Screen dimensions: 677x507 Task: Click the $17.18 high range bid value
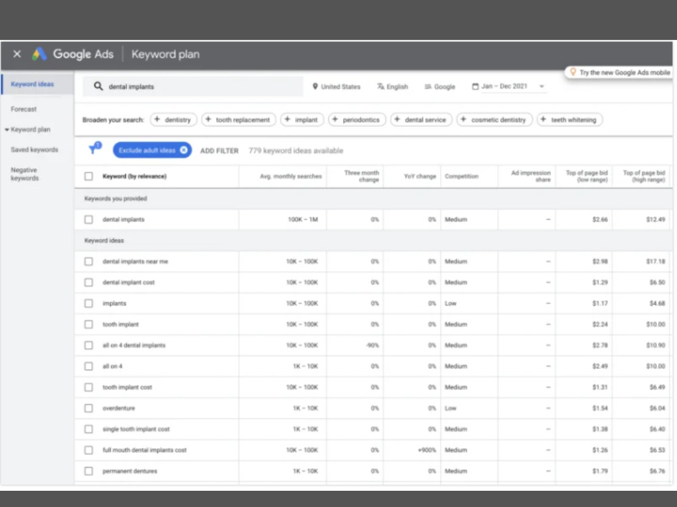[655, 261]
